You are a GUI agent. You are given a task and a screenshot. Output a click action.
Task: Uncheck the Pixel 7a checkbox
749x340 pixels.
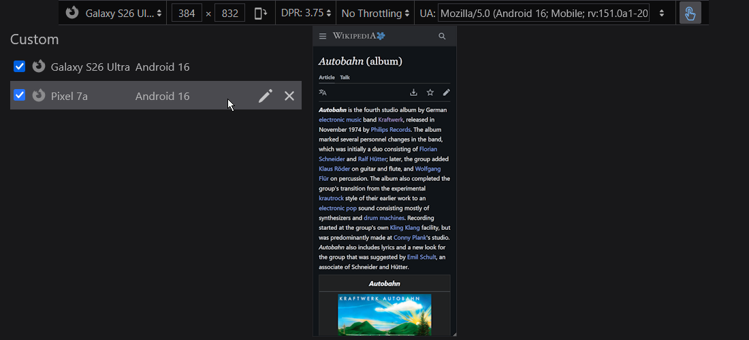(19, 95)
